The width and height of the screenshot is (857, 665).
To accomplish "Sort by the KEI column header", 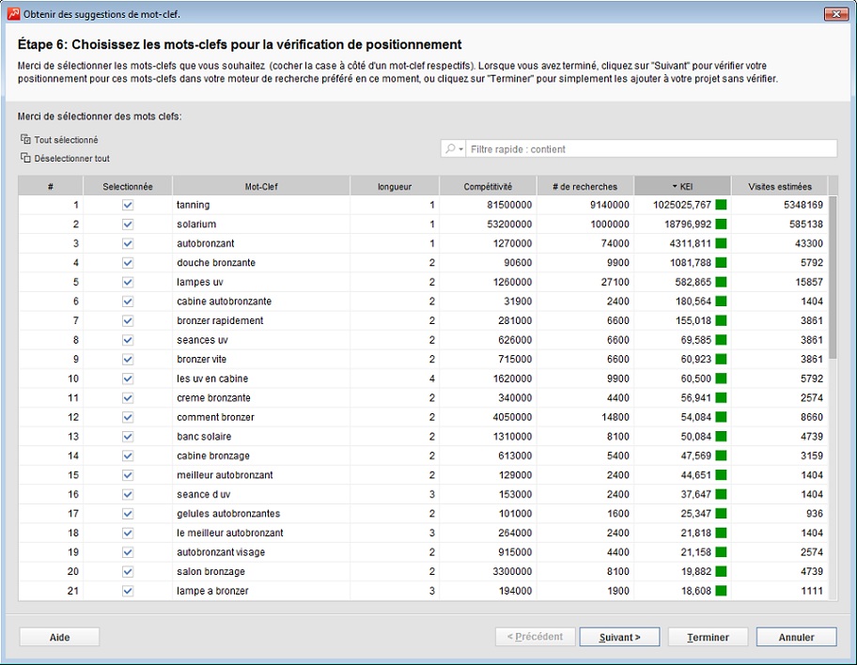I will (x=683, y=187).
